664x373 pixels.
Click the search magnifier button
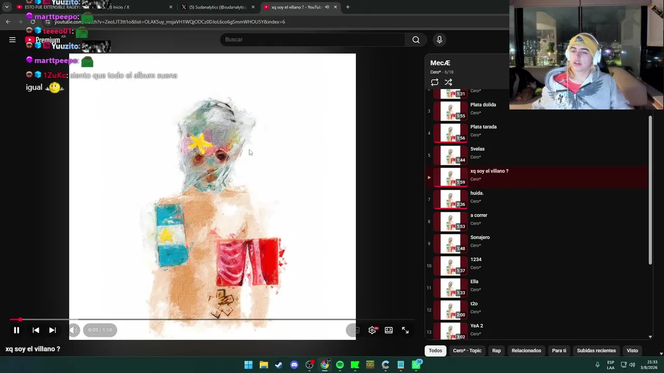click(x=416, y=39)
